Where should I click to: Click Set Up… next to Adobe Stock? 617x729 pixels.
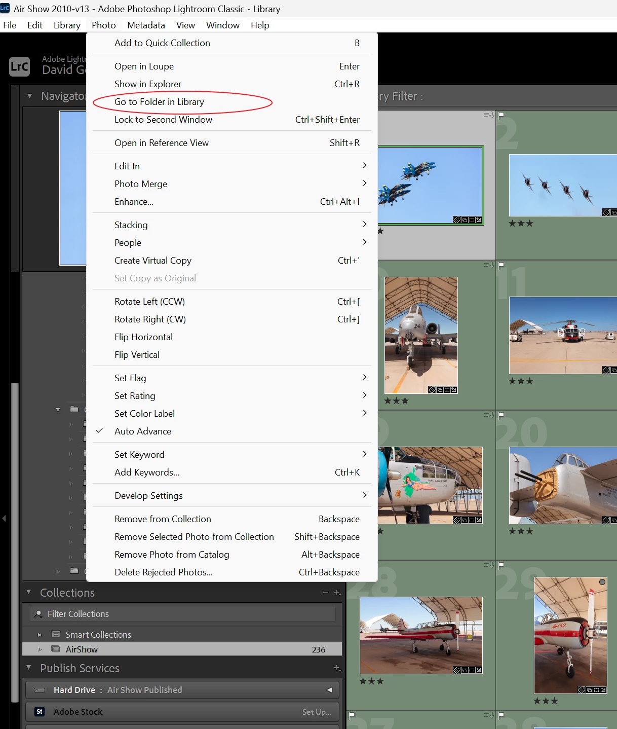tap(317, 712)
